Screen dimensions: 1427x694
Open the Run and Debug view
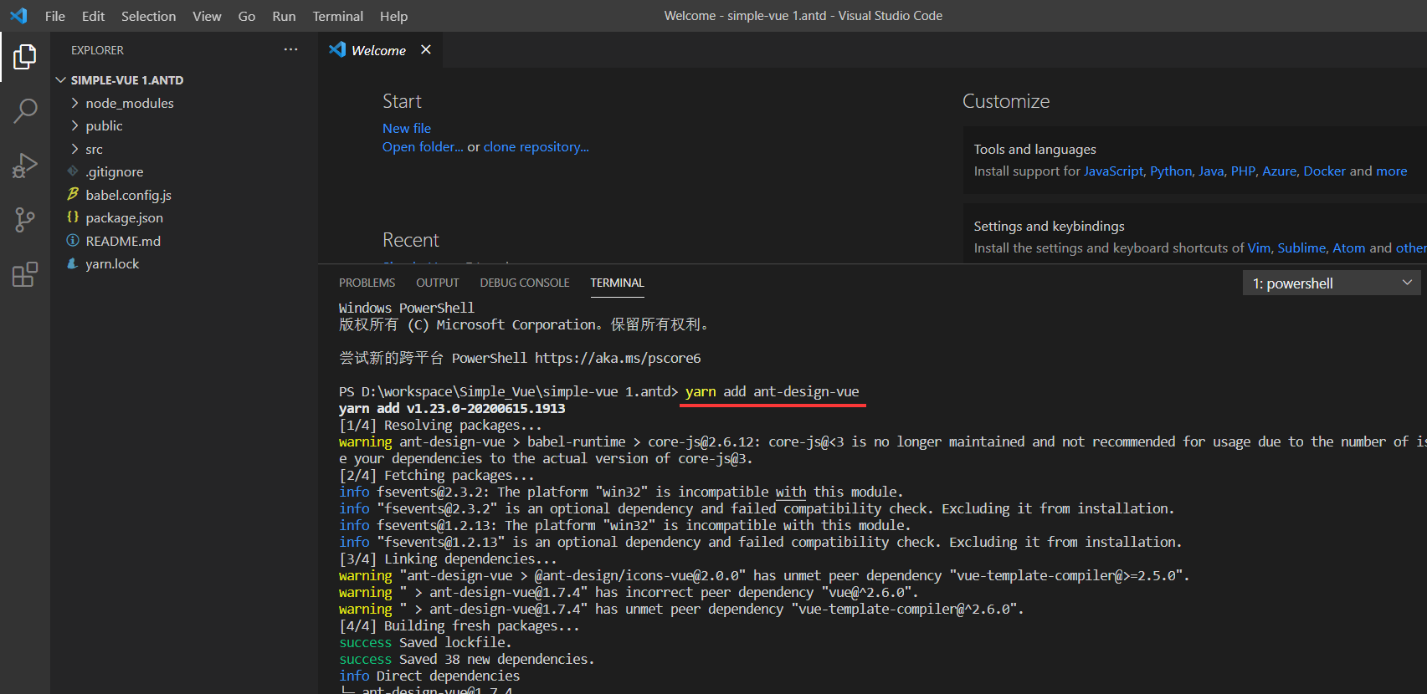tap(25, 165)
